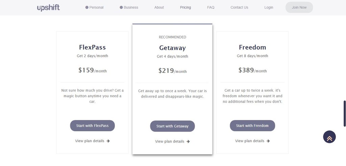Click Start with Freedom button
Screen dimensions: 346x166
click(x=252, y=126)
